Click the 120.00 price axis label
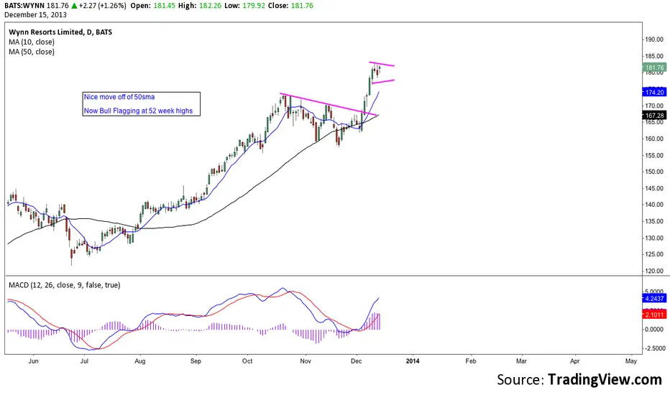The image size is (670, 395). coord(654,271)
